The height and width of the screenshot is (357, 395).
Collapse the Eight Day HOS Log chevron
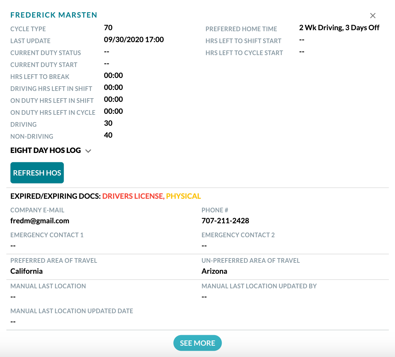pyautogui.click(x=88, y=151)
